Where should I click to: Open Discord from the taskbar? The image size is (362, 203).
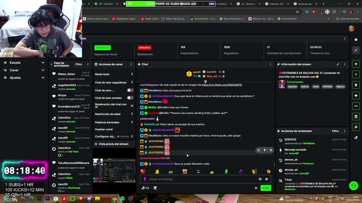(89, 198)
